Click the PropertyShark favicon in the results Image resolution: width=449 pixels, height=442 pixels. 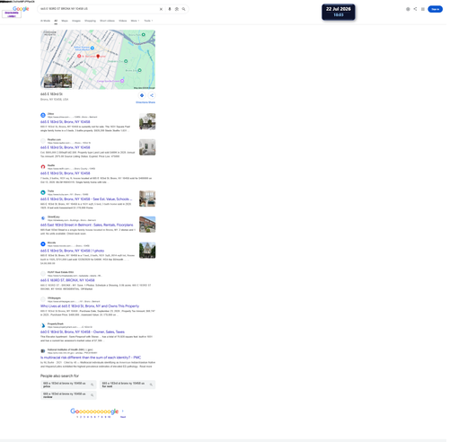tap(43, 325)
